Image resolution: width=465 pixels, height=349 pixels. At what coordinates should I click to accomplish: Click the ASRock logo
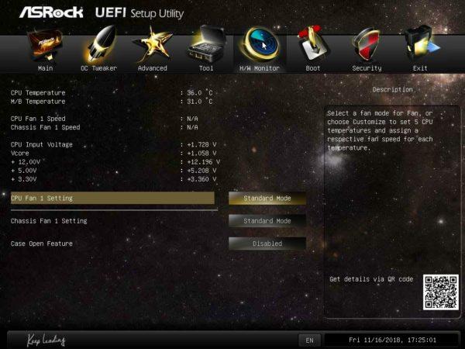(51, 12)
